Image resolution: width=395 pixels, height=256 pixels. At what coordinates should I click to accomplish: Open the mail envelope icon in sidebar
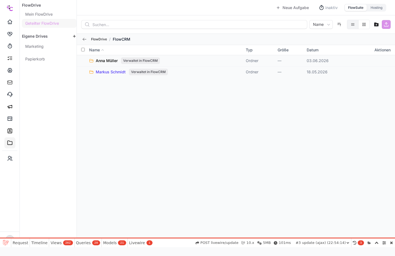(x=10, y=82)
